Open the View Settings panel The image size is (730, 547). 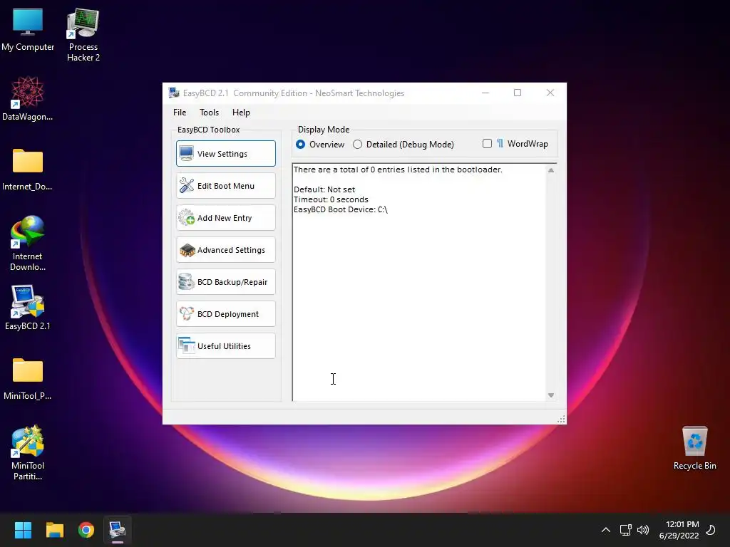point(226,154)
